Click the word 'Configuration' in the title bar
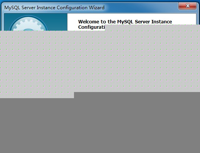Image resolution: width=200 pixels, height=153 pixels. click(72, 8)
